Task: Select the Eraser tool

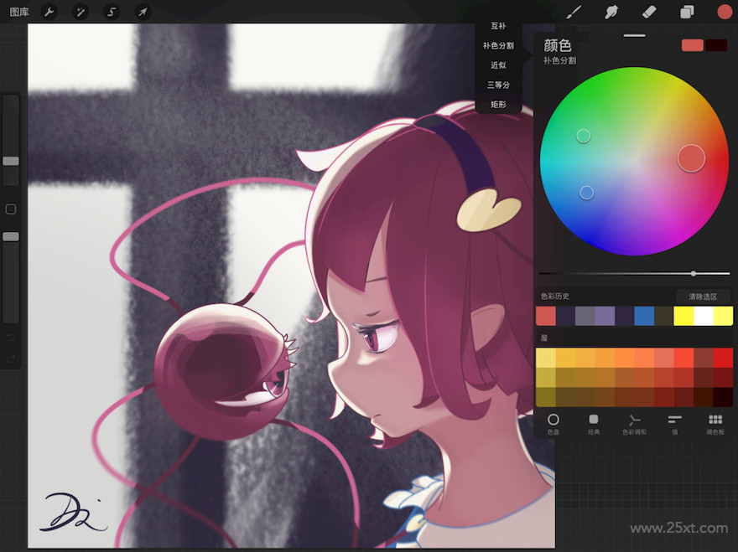Action: 649,12
